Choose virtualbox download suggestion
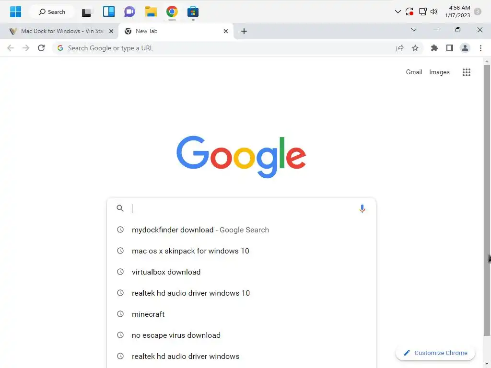The width and height of the screenshot is (491, 368). pos(241,272)
